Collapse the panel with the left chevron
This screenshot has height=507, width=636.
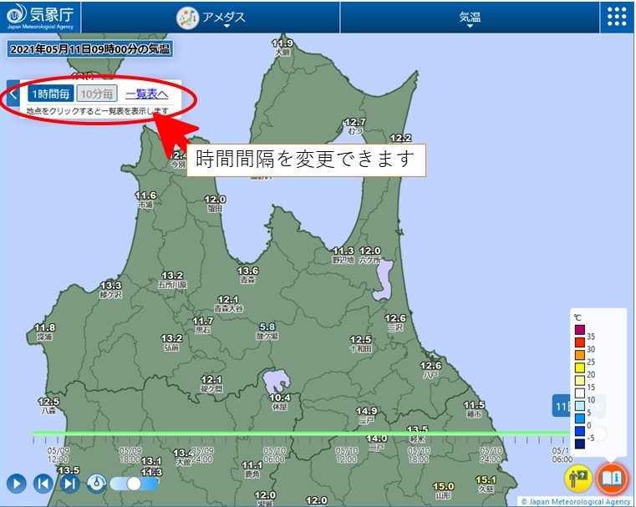point(13,94)
